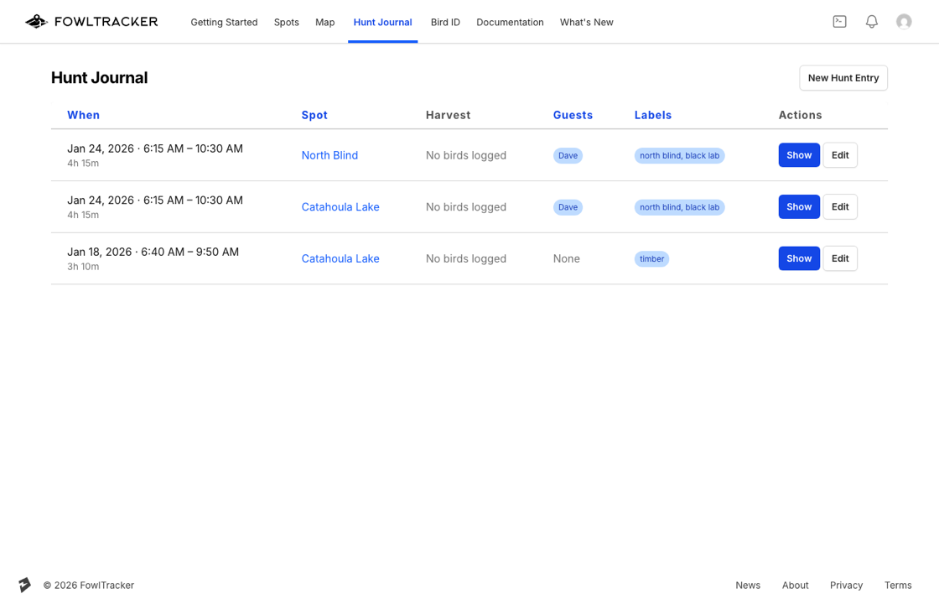Click the '3h 10m' duration text

(83, 267)
